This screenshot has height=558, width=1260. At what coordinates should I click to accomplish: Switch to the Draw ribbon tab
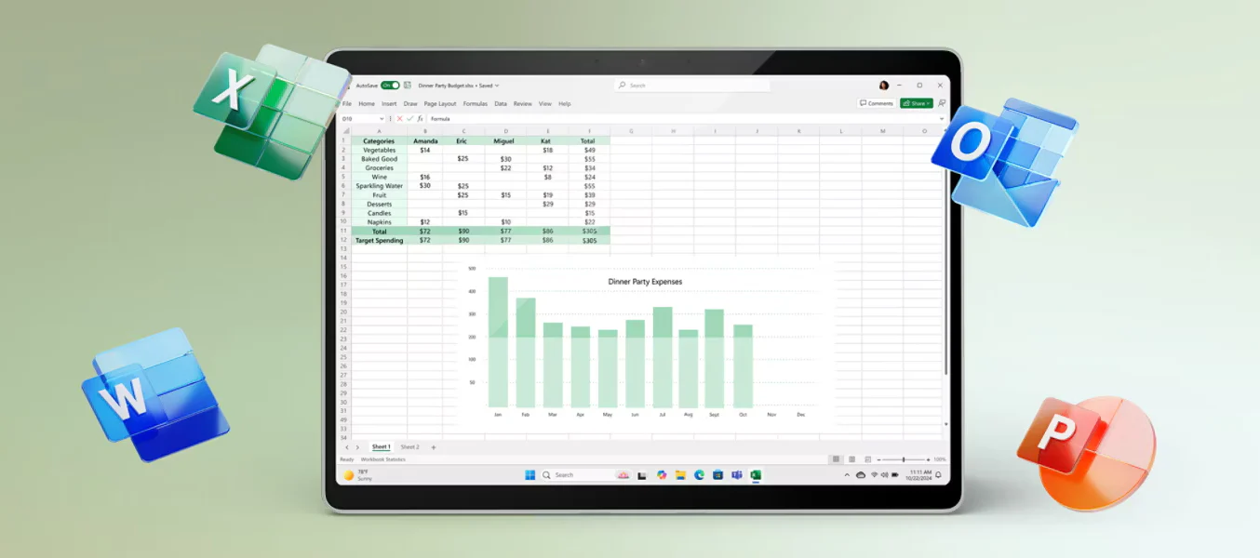[x=410, y=104]
